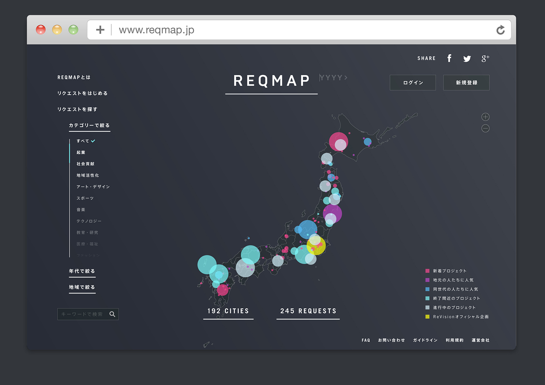
Task: Share the page on Twitter
Action: (x=467, y=58)
